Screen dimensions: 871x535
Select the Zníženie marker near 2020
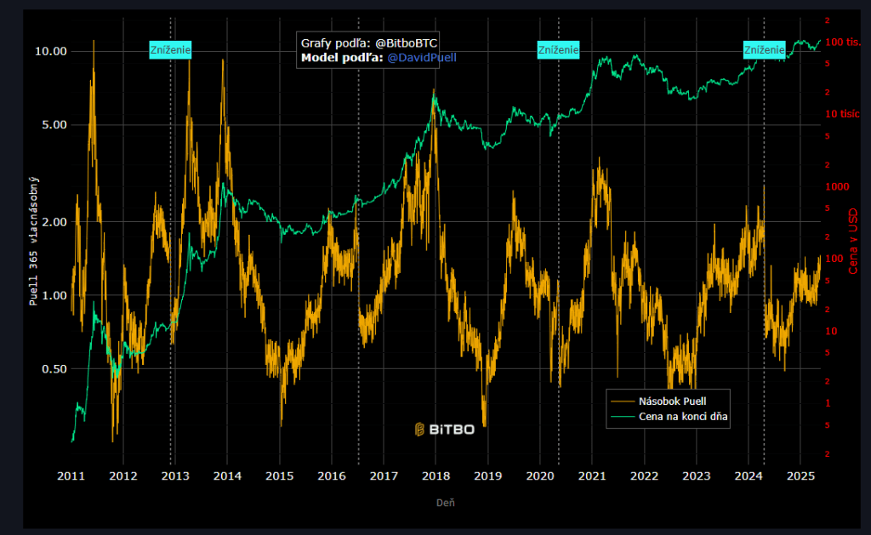pyautogui.click(x=558, y=50)
